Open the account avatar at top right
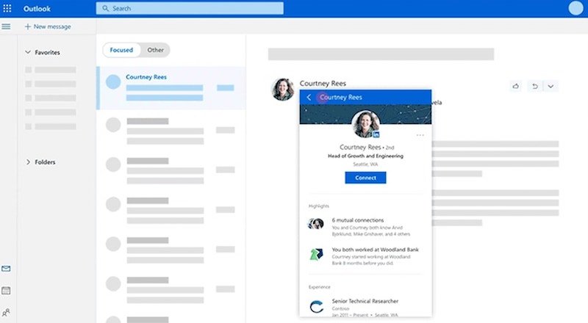588x323 pixels. tap(576, 8)
